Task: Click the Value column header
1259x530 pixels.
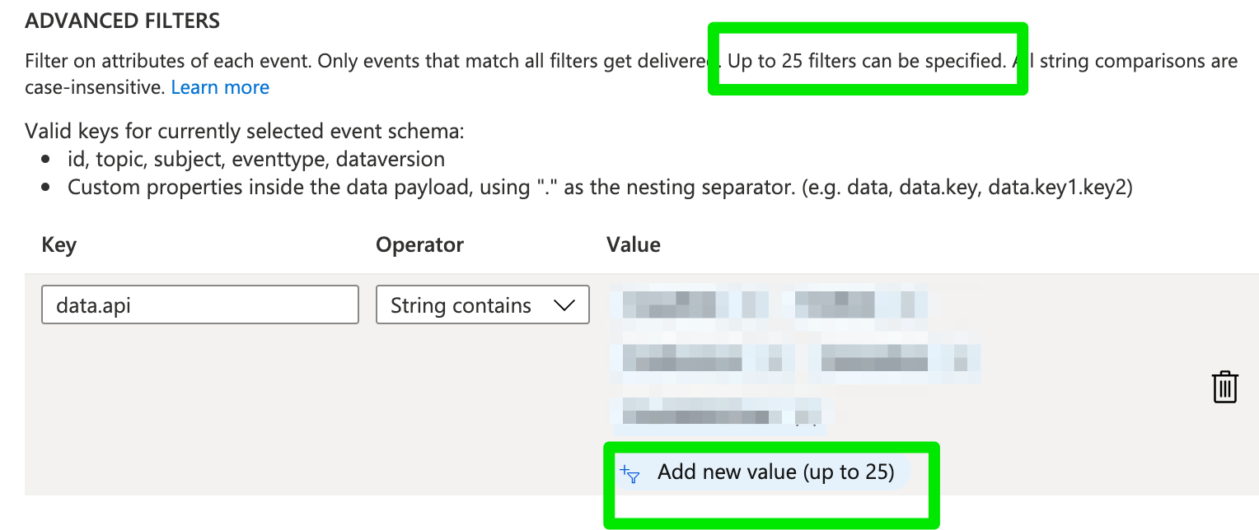Action: point(633,244)
